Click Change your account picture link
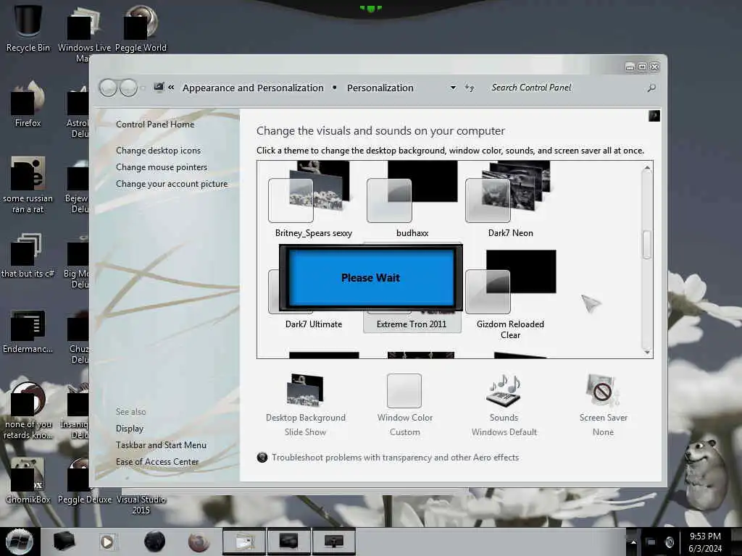Viewport: 742px width, 556px height. [x=171, y=184]
